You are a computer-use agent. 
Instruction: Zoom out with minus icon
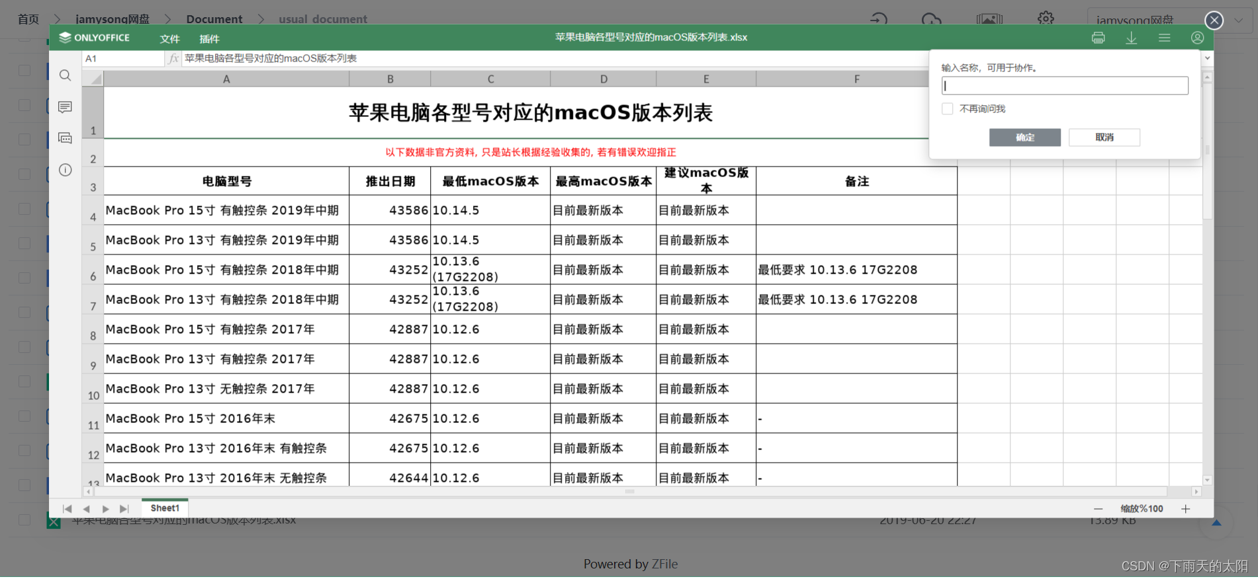[1099, 509]
